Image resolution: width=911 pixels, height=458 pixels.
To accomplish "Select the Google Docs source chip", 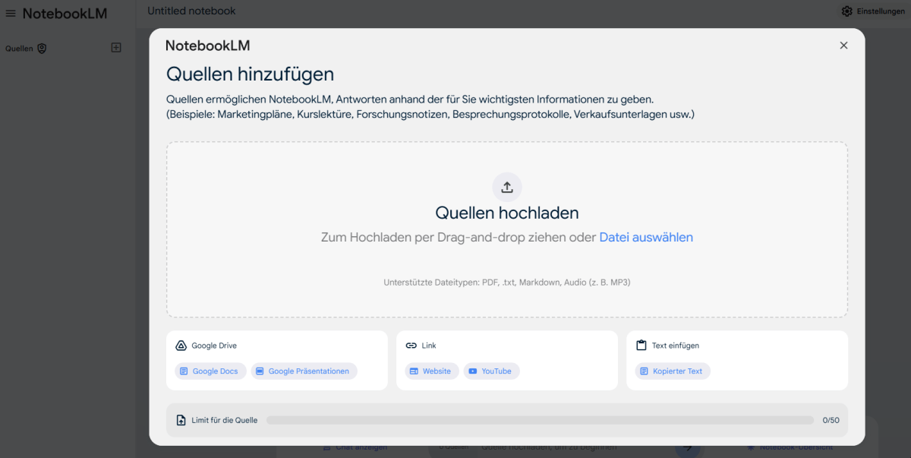I will click(210, 371).
